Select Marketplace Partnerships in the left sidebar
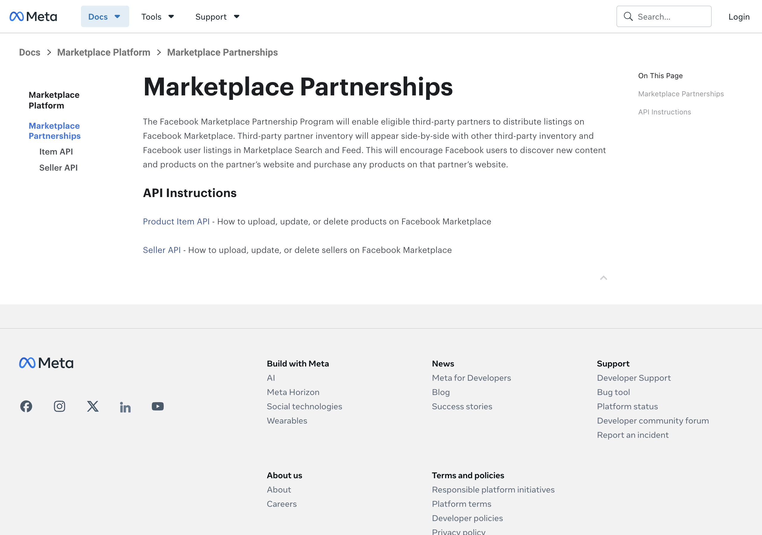762x535 pixels. coord(54,131)
